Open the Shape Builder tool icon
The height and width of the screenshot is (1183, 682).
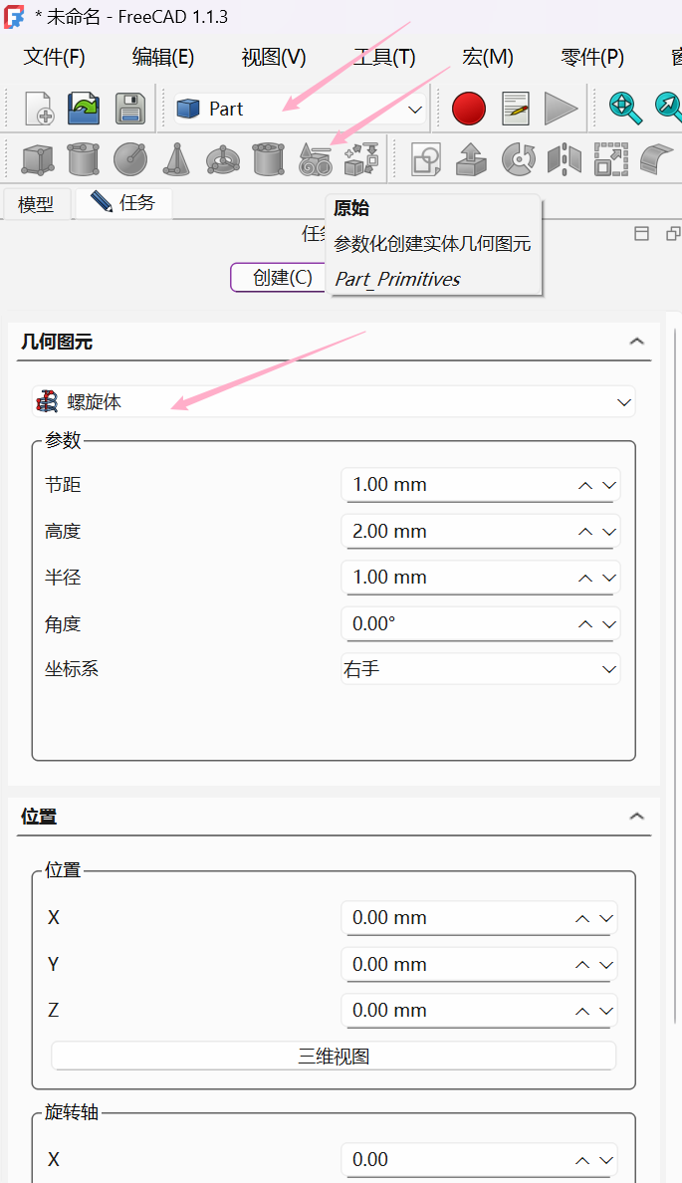point(361,159)
